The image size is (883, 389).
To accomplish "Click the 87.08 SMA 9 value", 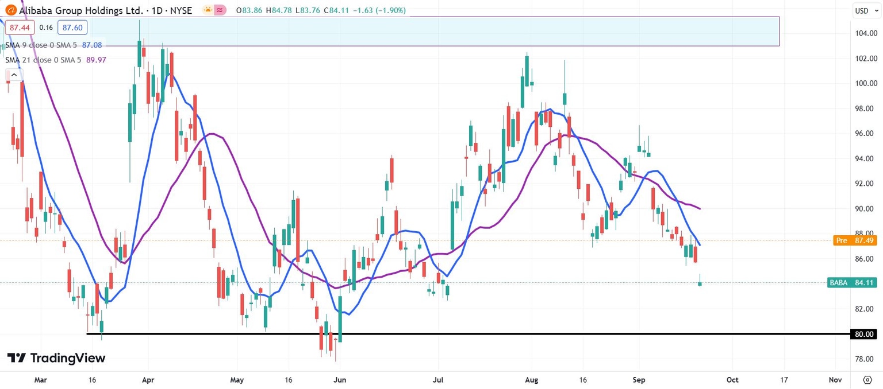I will 92,45.
